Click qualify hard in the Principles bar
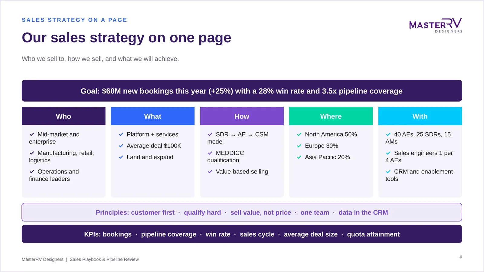The width and height of the screenshot is (484, 272). pyautogui.click(x=202, y=212)
